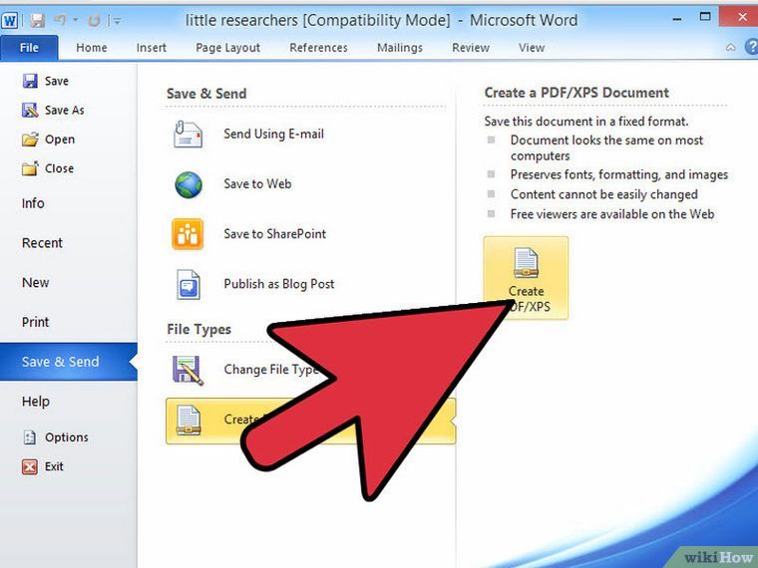Go to the Mailings ribbon tab

[x=400, y=47]
